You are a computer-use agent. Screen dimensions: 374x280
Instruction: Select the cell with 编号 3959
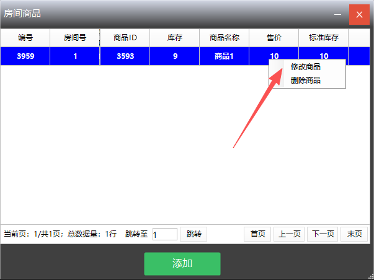tap(25, 56)
